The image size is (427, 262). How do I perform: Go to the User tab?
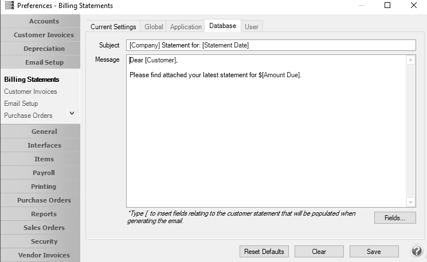252,27
